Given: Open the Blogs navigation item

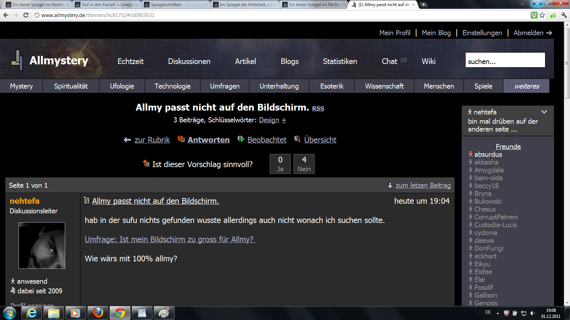Looking at the screenshot, I should [x=290, y=62].
